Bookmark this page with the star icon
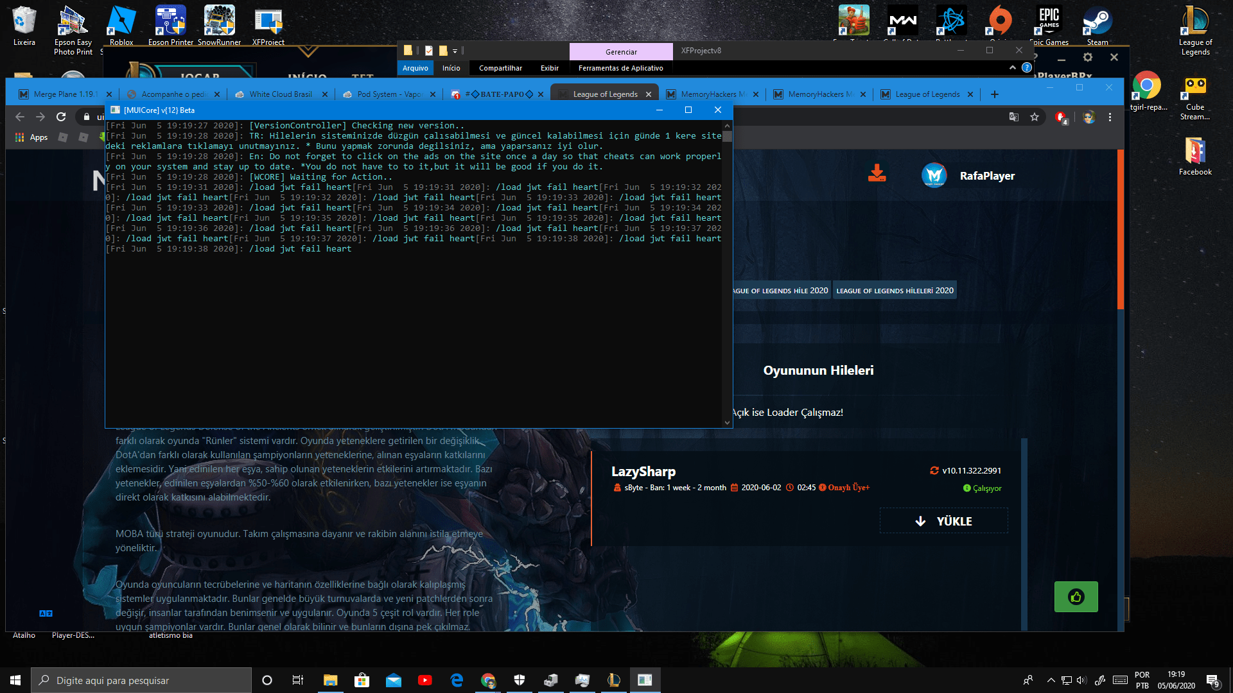The image size is (1233, 693). (x=1035, y=117)
